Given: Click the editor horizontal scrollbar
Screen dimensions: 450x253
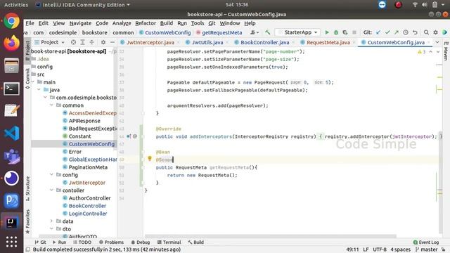Looking at the screenshot, I should click(x=270, y=236).
